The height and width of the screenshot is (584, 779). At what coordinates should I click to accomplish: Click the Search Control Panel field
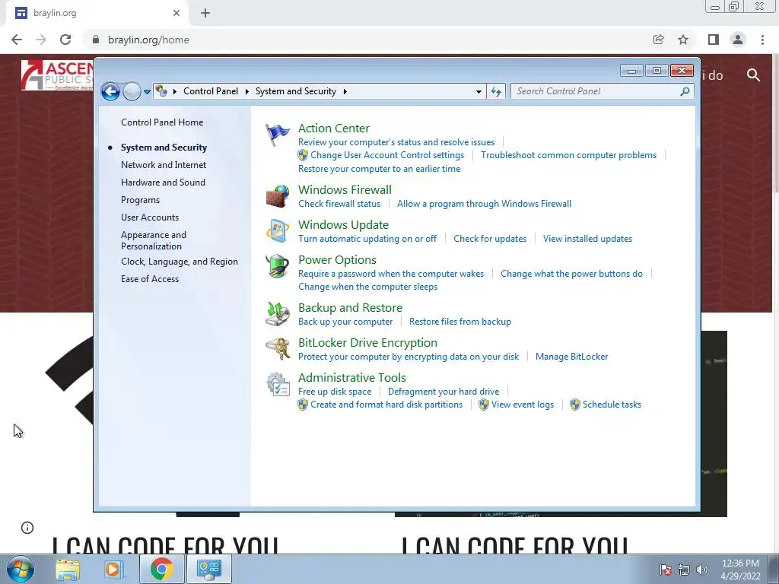(602, 91)
